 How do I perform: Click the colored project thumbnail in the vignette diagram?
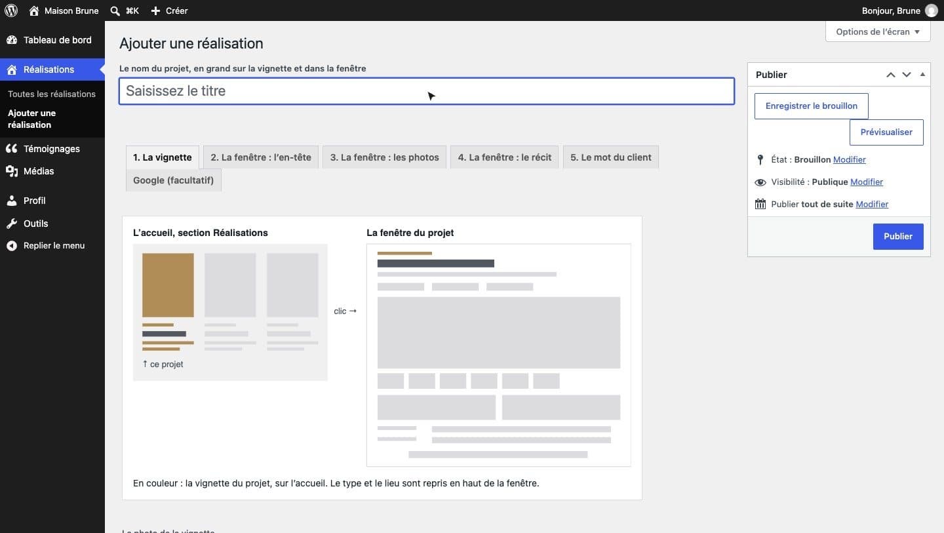point(168,285)
